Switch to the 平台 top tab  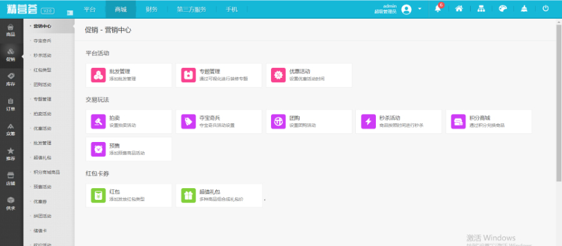click(89, 9)
